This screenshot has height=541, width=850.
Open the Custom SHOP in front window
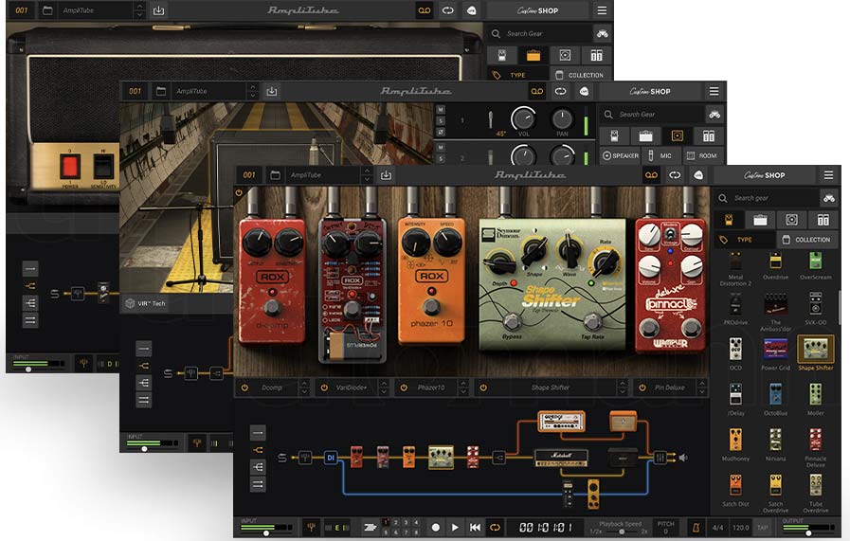(x=763, y=175)
